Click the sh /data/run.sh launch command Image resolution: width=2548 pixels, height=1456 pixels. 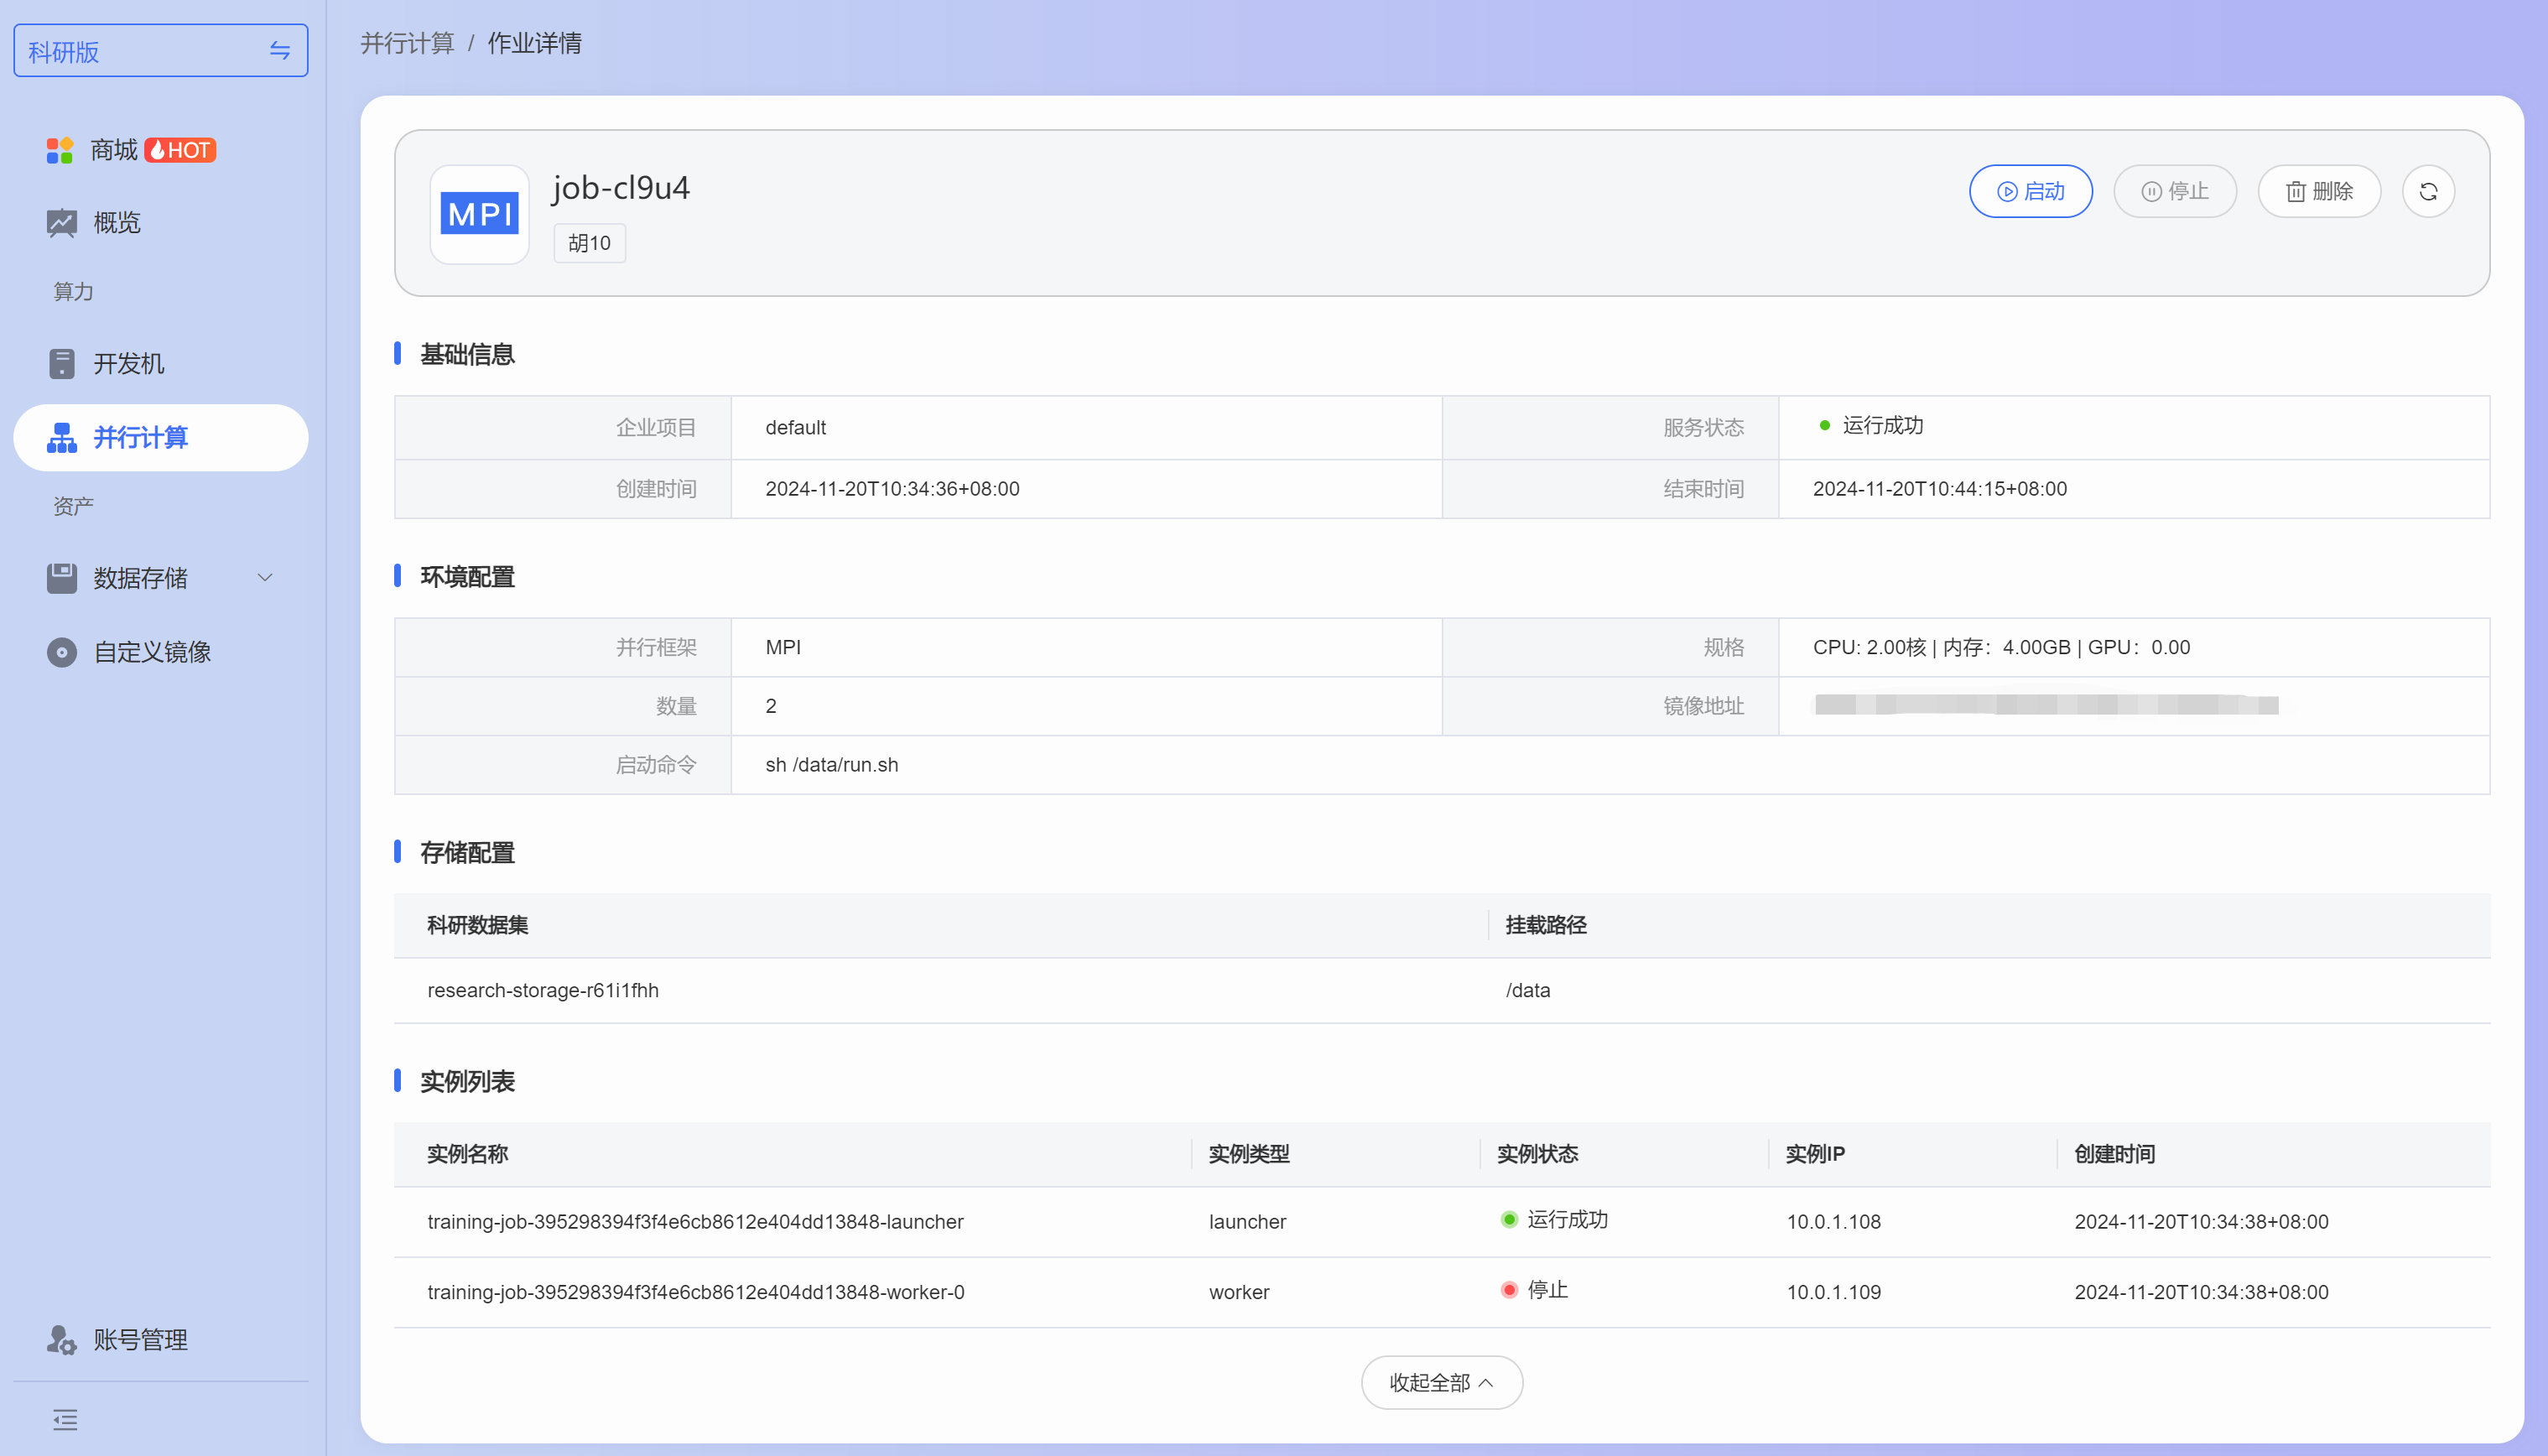point(831,764)
